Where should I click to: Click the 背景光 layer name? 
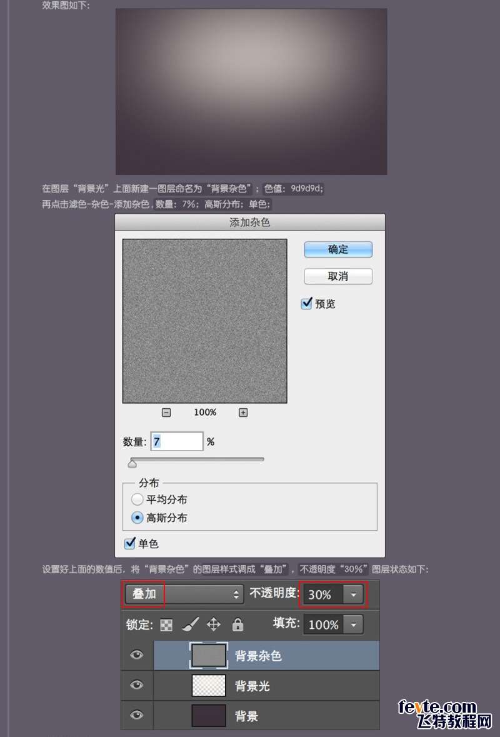tap(252, 686)
